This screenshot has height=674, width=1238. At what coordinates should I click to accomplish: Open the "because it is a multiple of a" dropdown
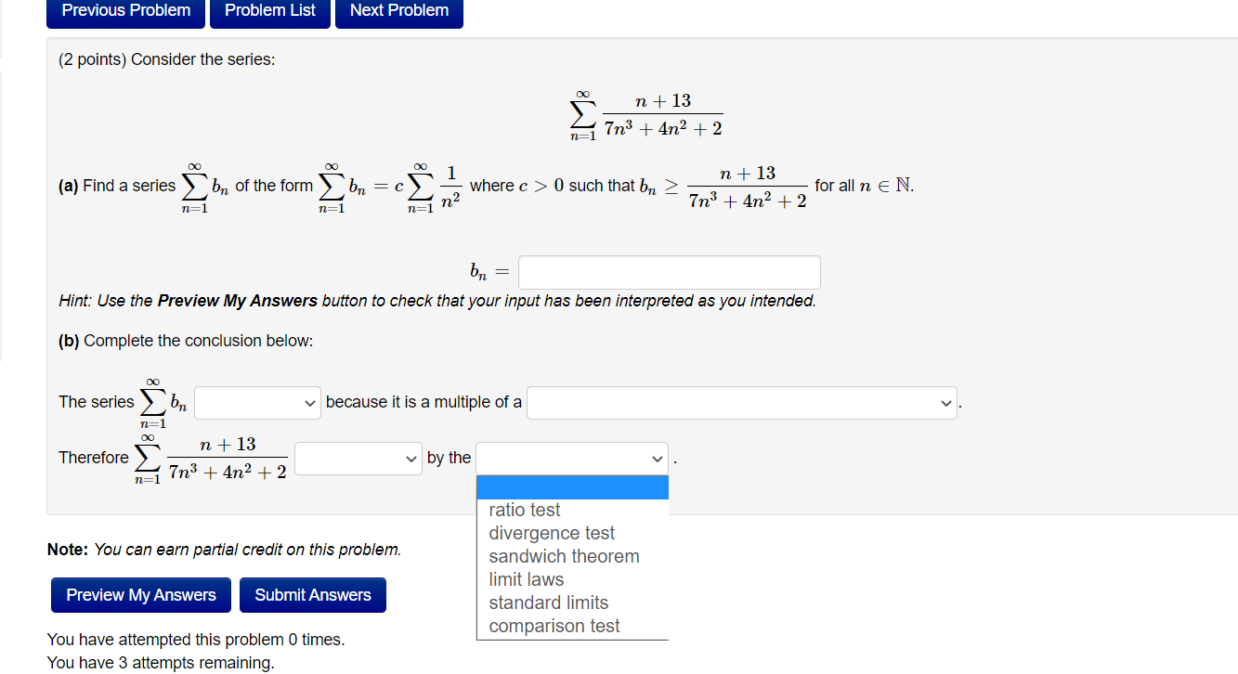tap(741, 402)
